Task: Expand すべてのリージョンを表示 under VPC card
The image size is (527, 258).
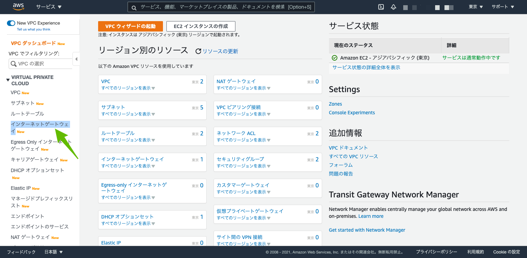Action: 128,88
